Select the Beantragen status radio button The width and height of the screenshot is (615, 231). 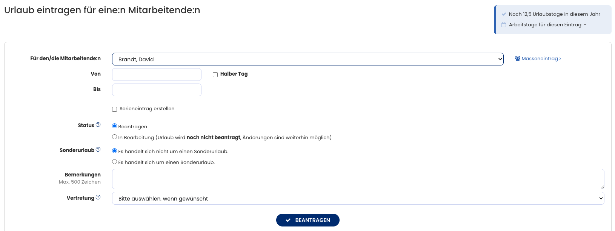point(114,126)
